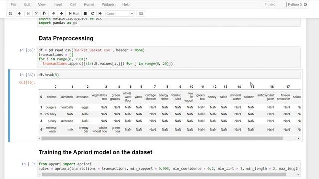The image size is (319, 179).
Task: Click the Trusted notebook button
Action: [270, 4]
